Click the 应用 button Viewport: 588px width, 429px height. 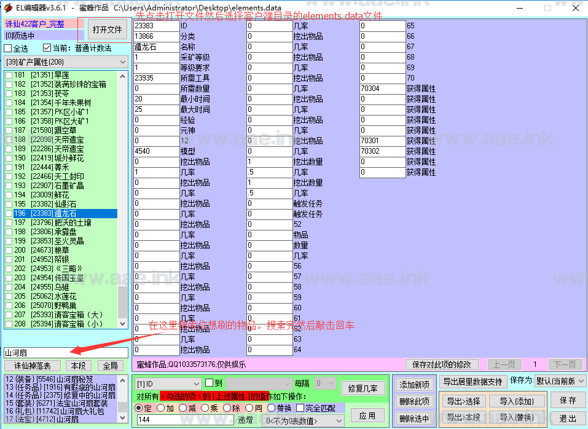point(367,415)
